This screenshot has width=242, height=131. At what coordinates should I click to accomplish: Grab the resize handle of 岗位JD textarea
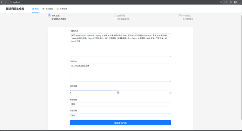click(x=170, y=81)
